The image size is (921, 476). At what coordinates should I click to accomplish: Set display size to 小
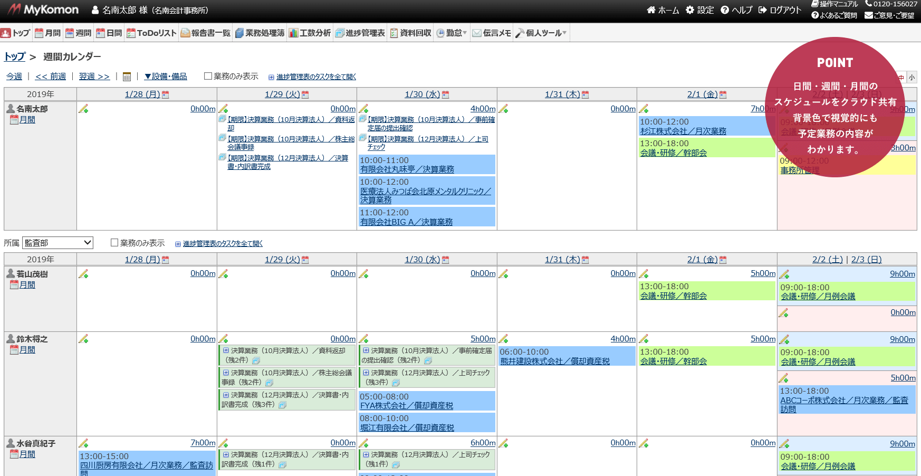(x=912, y=77)
